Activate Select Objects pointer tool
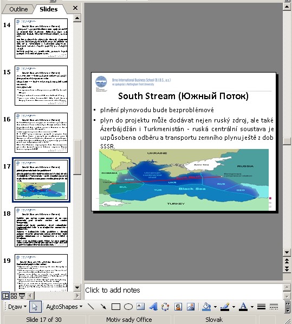This screenshot has width=292, height=324. pos(35,307)
